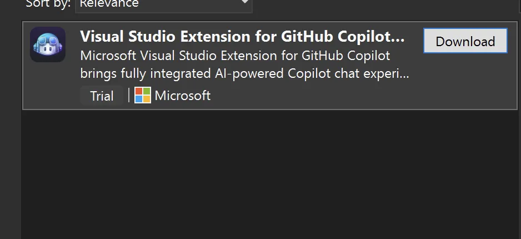Click the truncated ellipsis ending the description

[x=405, y=74]
